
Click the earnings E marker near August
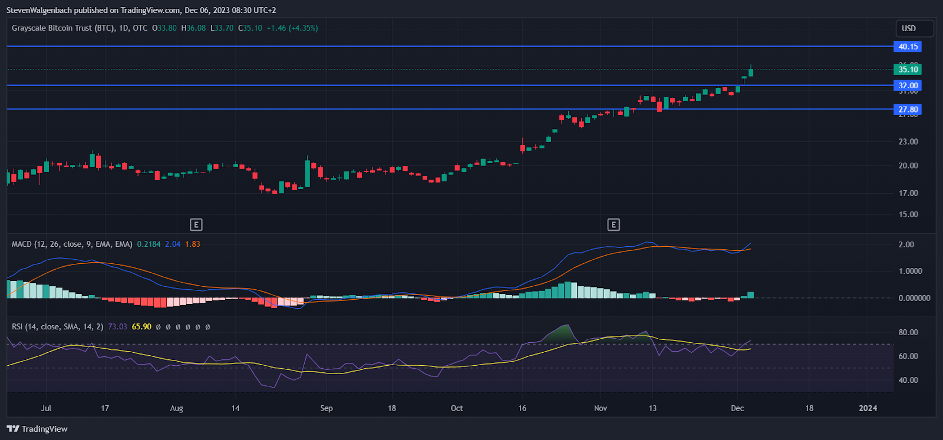click(x=196, y=224)
